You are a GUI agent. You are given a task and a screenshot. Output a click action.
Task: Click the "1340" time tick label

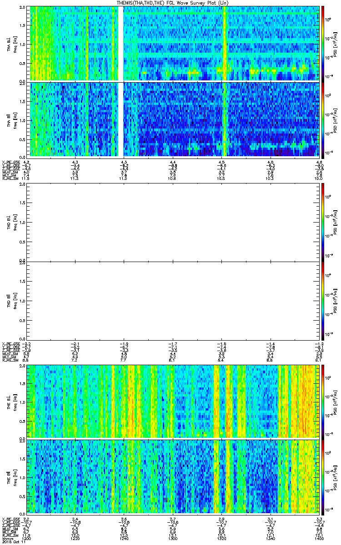click(270, 538)
